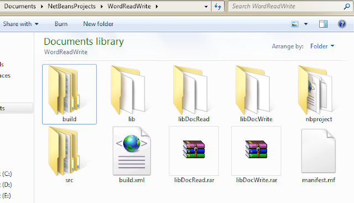The height and width of the screenshot is (203, 354).
Task: Open the Share with menu
Action: click(20, 24)
